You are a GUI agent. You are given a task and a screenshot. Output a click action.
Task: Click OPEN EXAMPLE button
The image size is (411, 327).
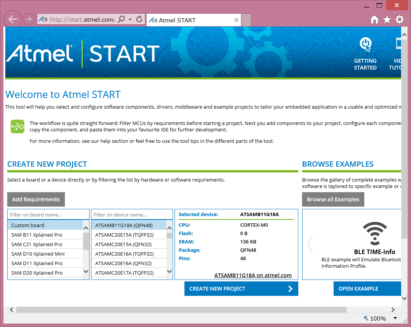click(x=367, y=289)
